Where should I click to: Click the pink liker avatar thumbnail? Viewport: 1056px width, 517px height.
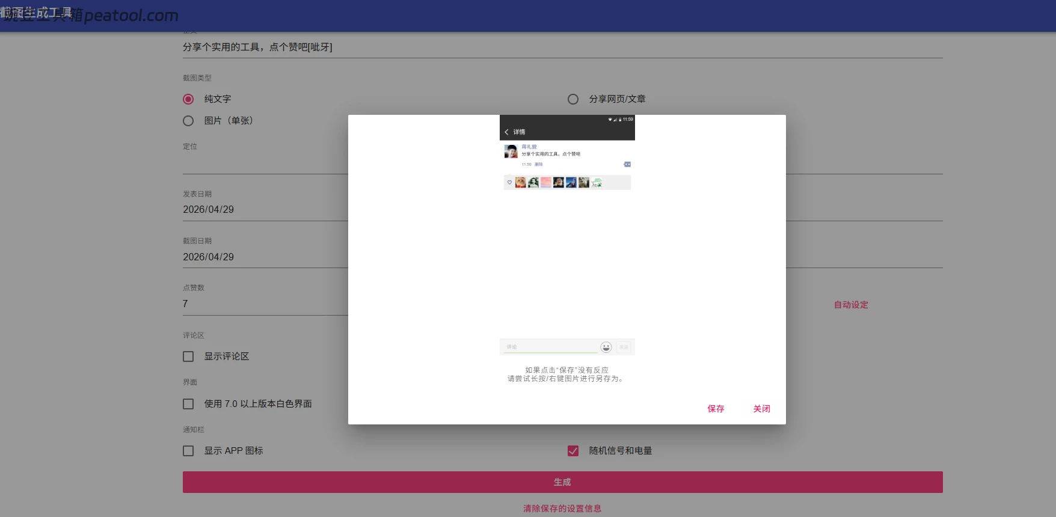545,182
